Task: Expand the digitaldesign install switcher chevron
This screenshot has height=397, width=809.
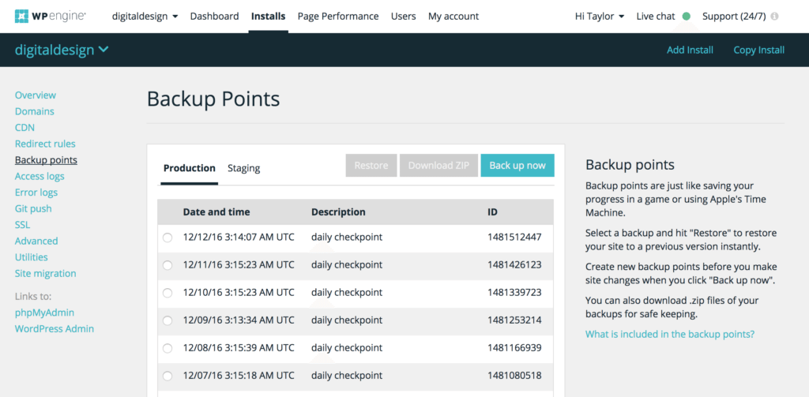Action: click(x=103, y=50)
